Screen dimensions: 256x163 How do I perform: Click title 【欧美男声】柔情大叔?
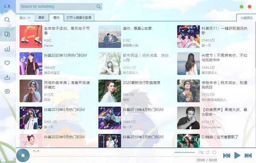[224, 112]
